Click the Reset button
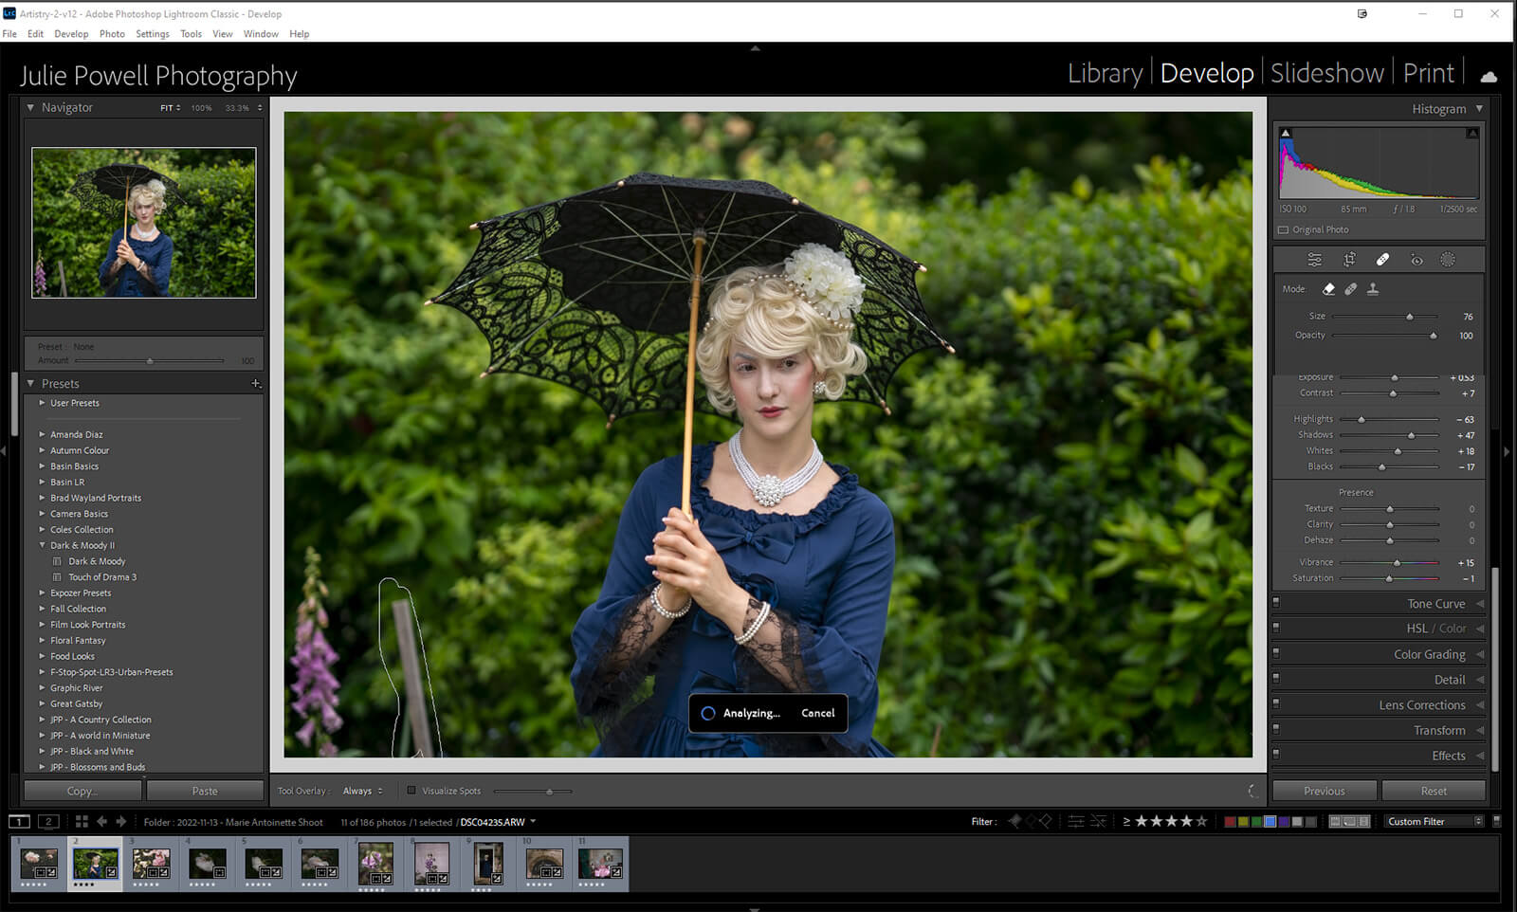The image size is (1517, 912). pyautogui.click(x=1433, y=791)
